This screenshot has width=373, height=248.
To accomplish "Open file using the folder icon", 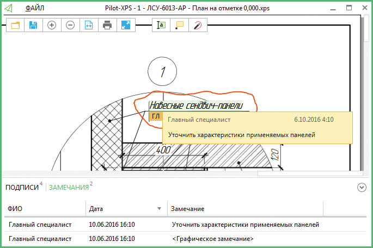I will point(15,25).
